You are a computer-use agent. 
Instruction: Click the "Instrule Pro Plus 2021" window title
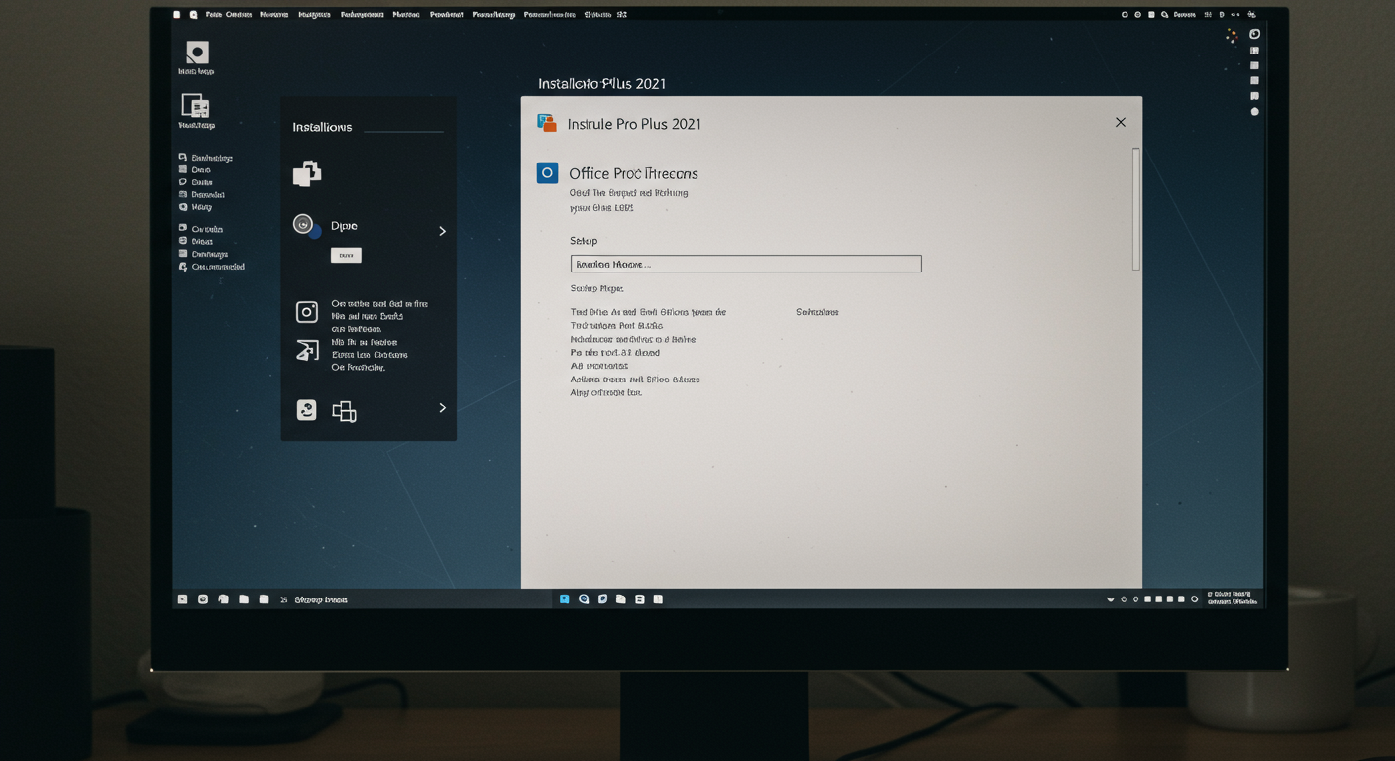pyautogui.click(x=634, y=124)
